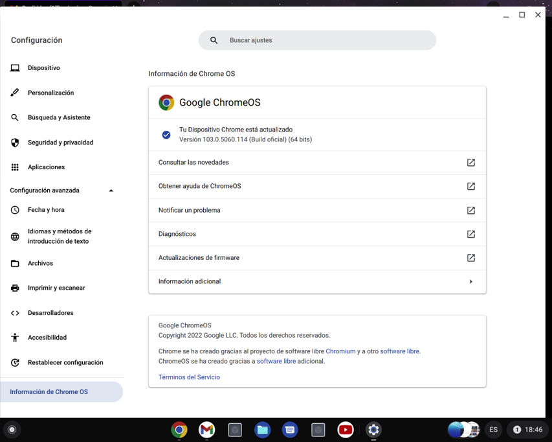Screen dimensions: 552x442
Task: Click the Imprimir y escanear printer icon
Action: [15, 288]
